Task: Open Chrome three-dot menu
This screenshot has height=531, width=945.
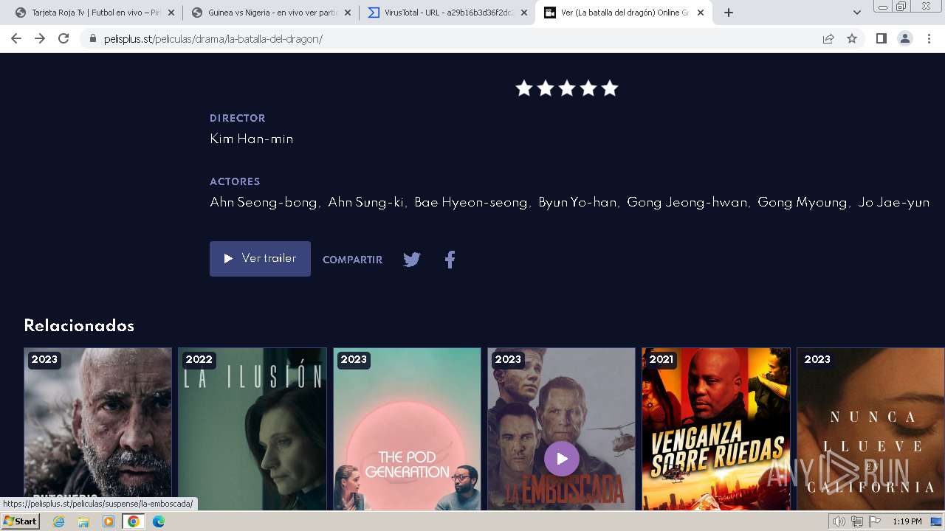Action: [929, 38]
